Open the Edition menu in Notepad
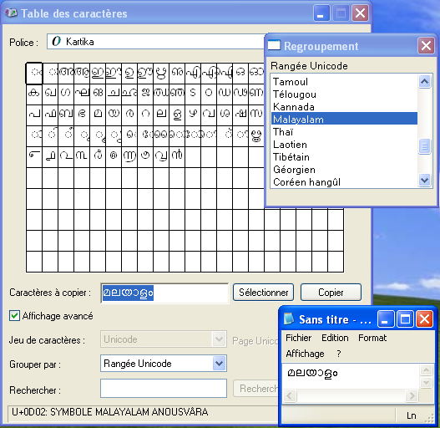The image size is (440, 428). [x=335, y=338]
